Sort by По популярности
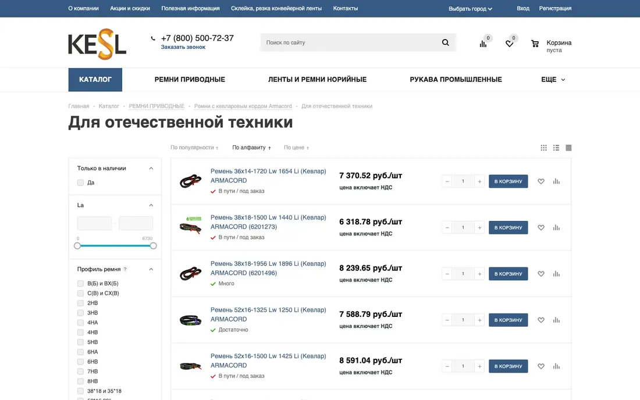 tap(194, 148)
